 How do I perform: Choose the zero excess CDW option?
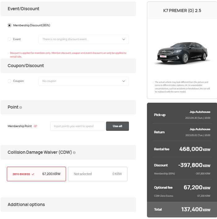tap(36, 174)
